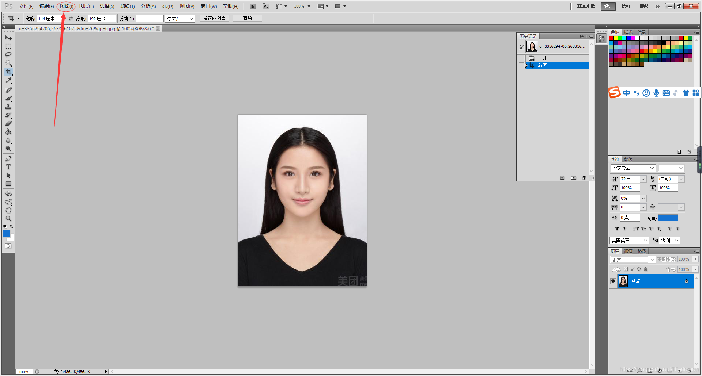Switch to 绘画 workspace

click(x=626, y=6)
